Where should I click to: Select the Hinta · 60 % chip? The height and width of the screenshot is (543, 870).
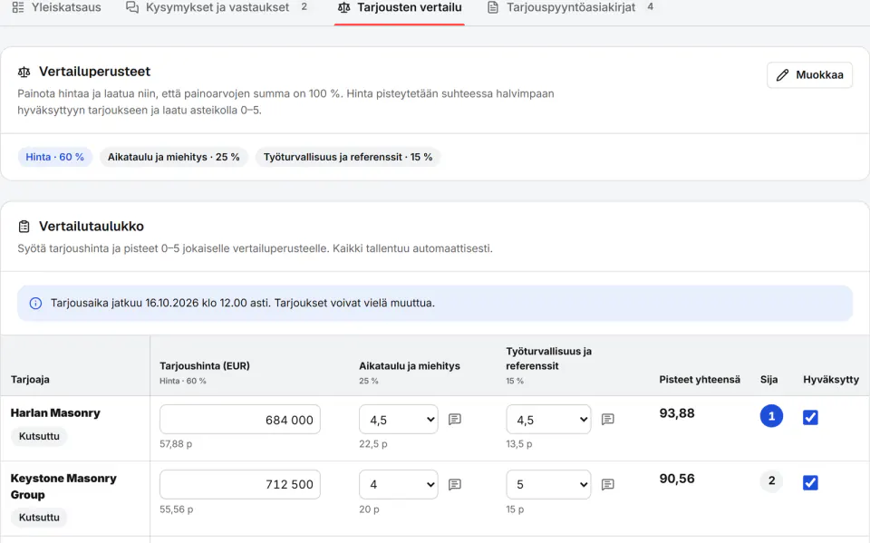[55, 157]
